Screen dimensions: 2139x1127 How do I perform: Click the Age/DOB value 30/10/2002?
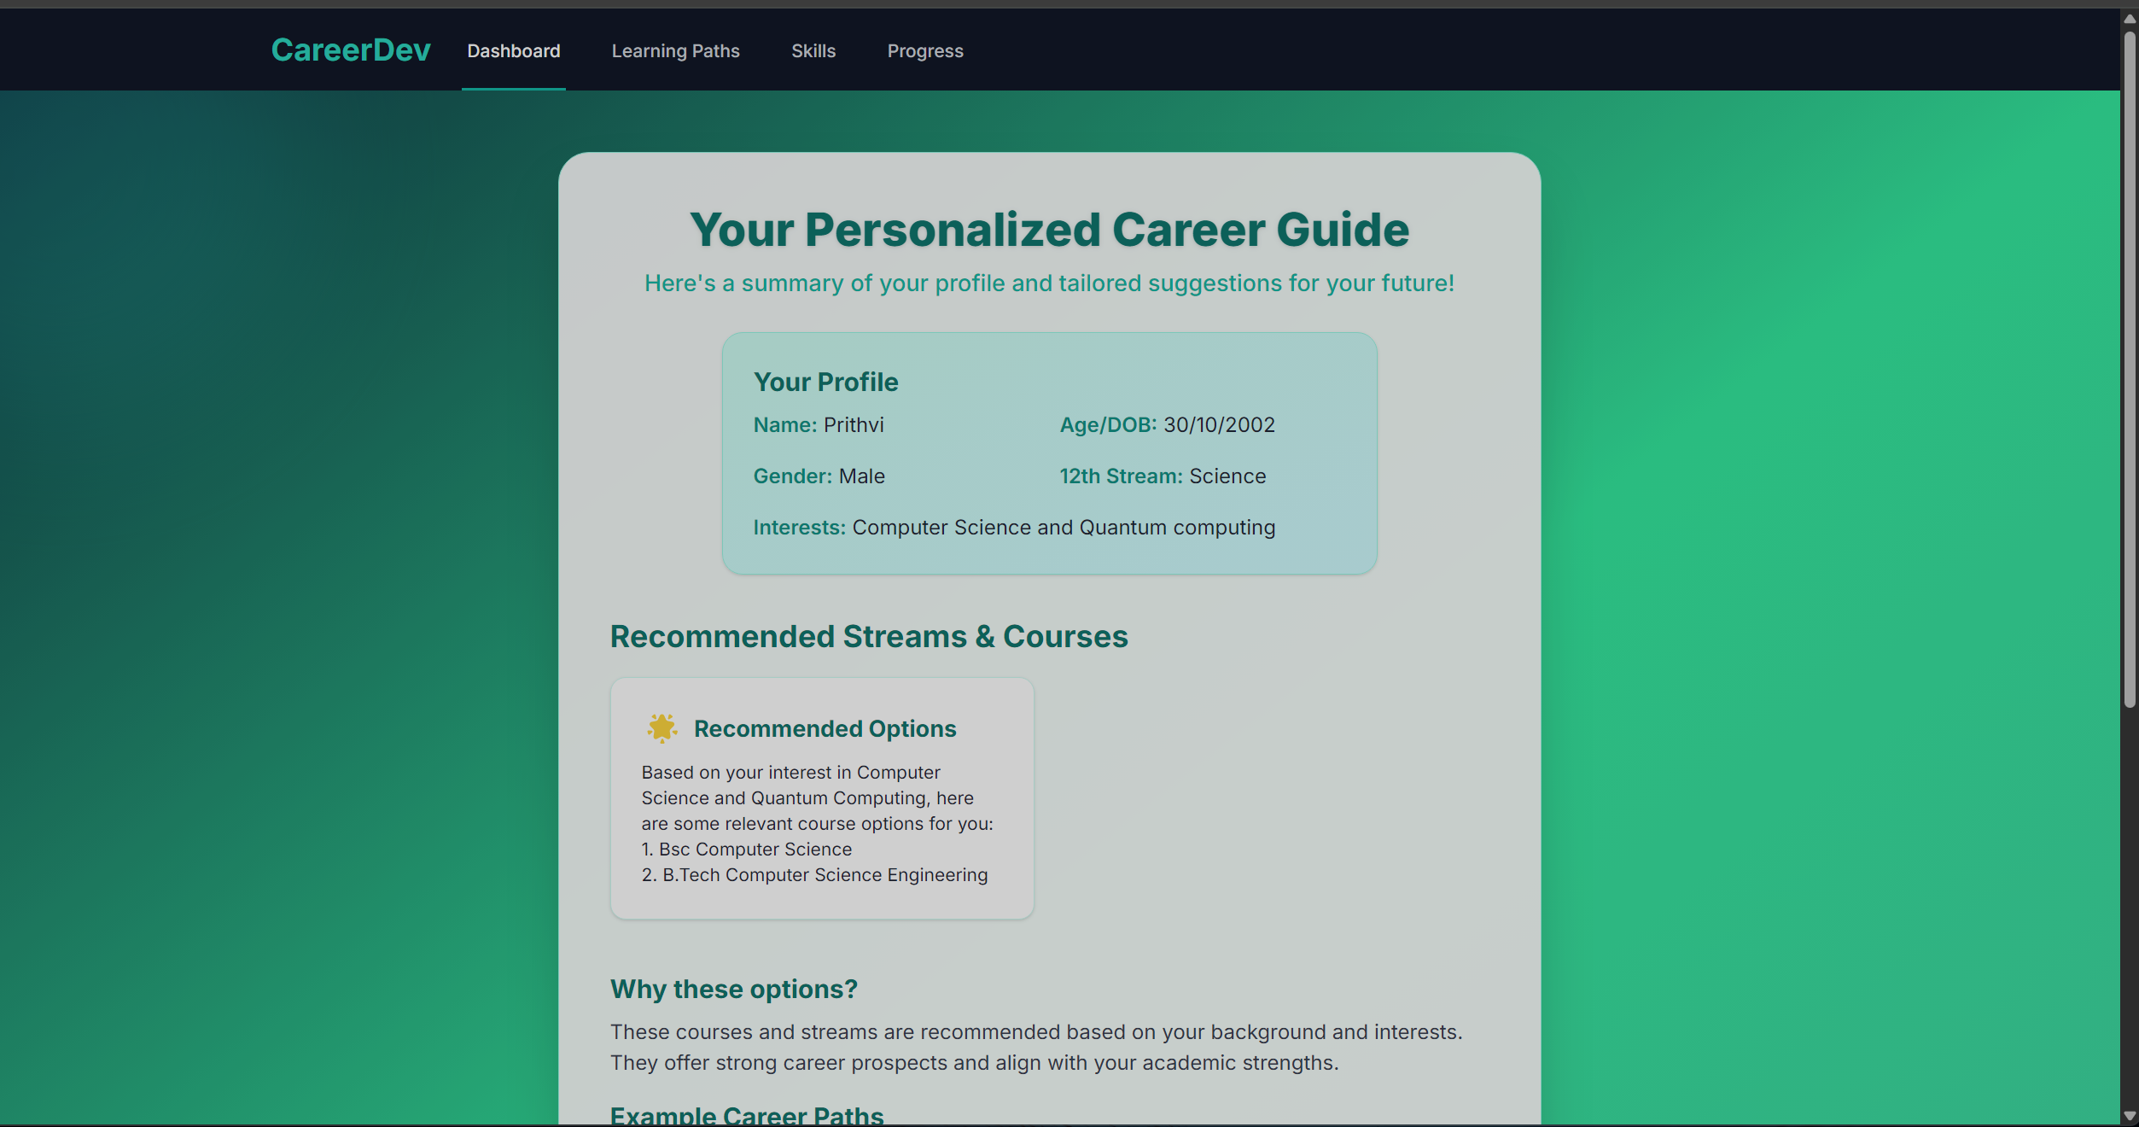pyautogui.click(x=1218, y=425)
